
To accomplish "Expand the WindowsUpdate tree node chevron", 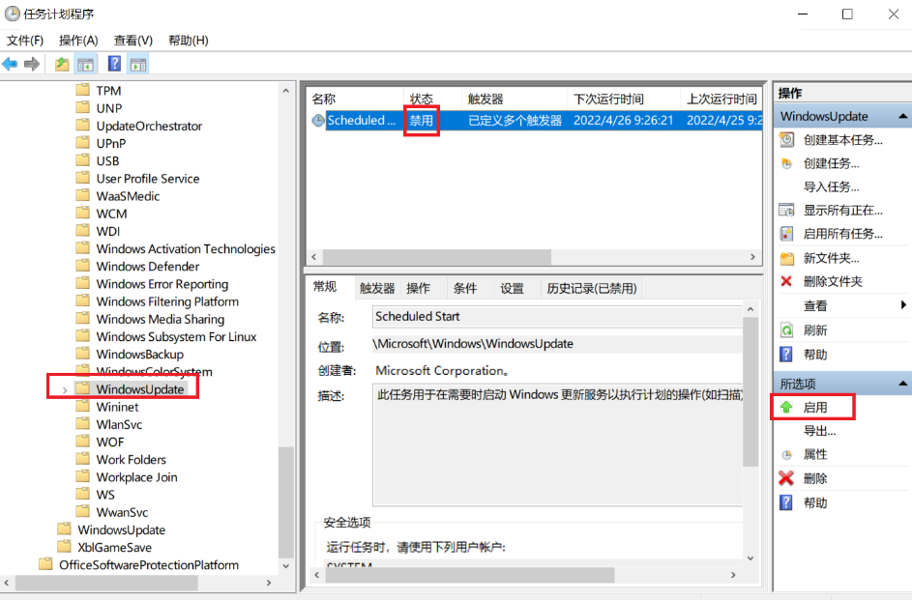I will [x=65, y=389].
